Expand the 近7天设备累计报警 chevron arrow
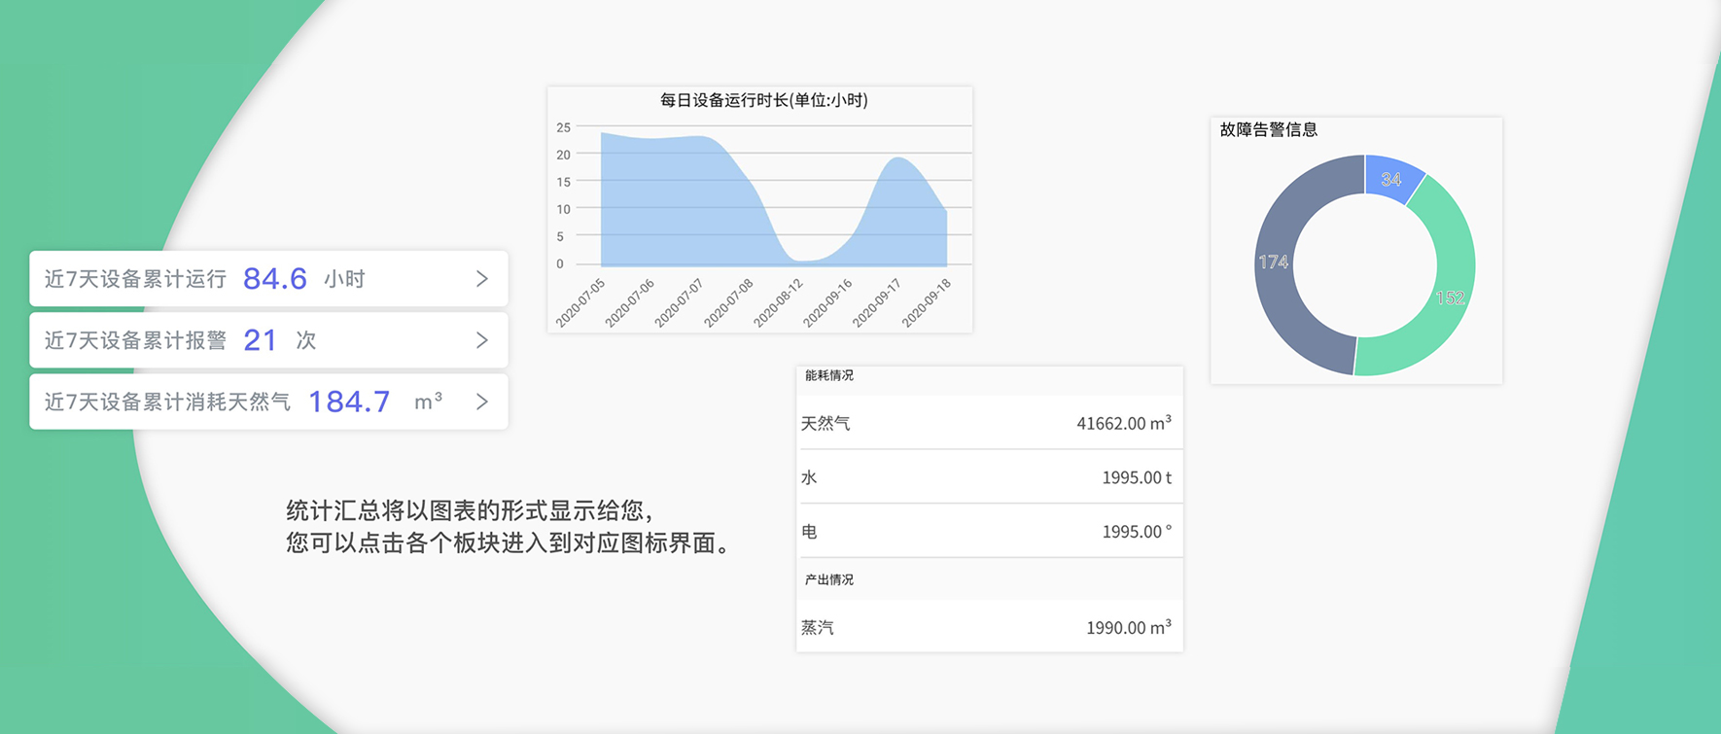The height and width of the screenshot is (734, 1721). pos(481,340)
